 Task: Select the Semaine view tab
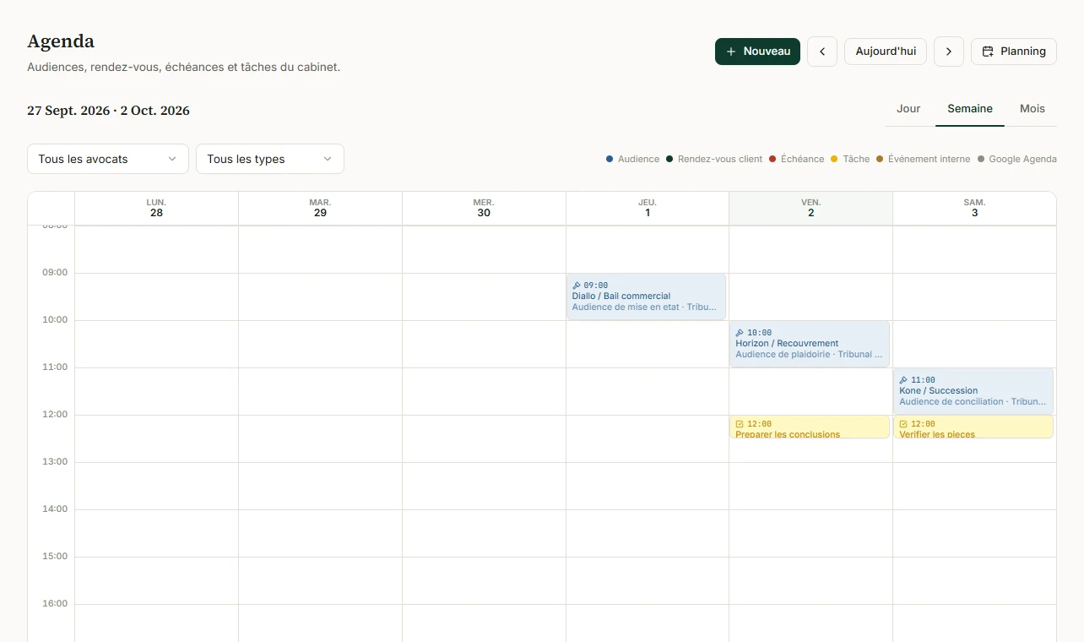(x=970, y=109)
